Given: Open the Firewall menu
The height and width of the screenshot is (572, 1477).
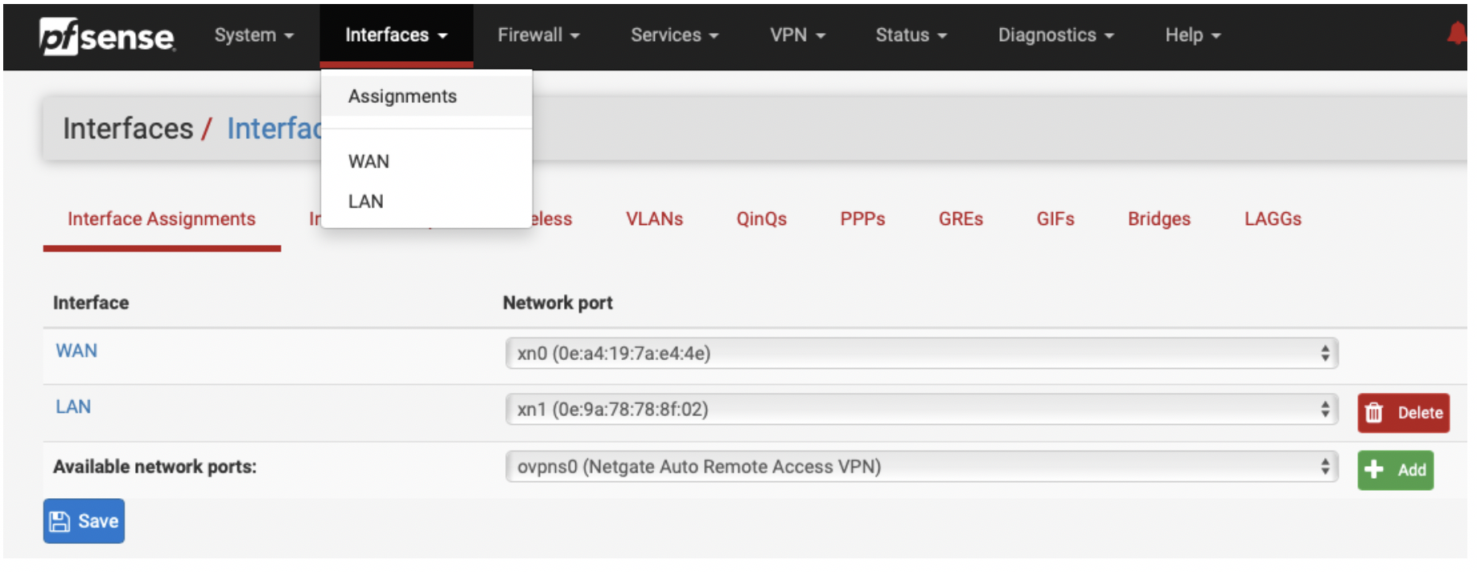Looking at the screenshot, I should pyautogui.click(x=538, y=35).
